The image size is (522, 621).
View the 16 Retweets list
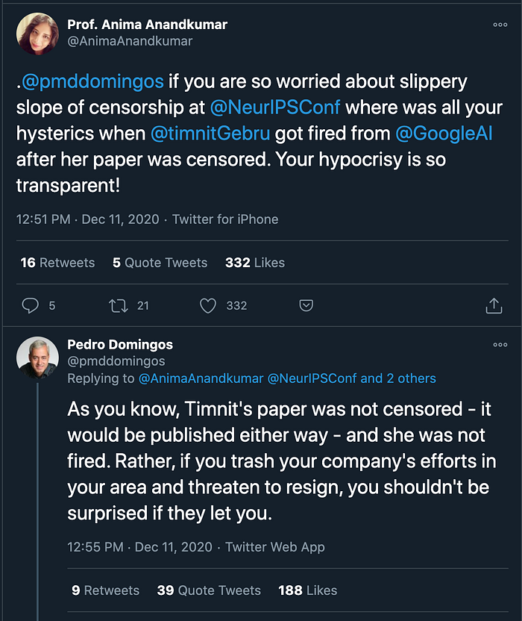click(x=57, y=263)
